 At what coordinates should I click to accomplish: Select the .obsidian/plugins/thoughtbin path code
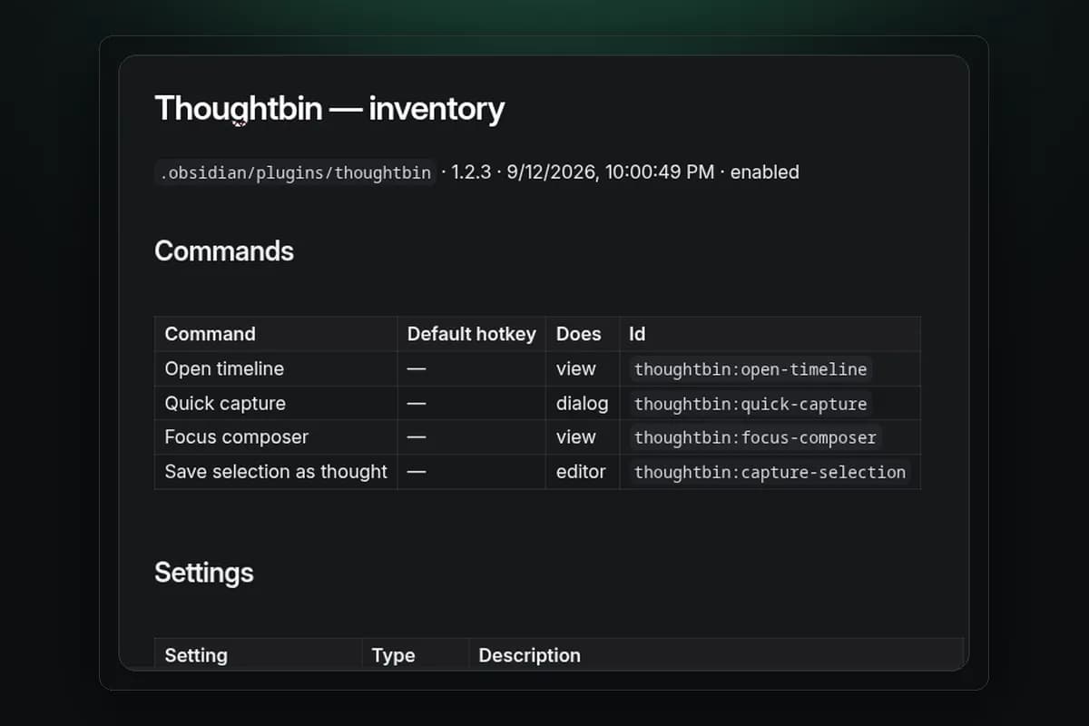[x=296, y=172]
